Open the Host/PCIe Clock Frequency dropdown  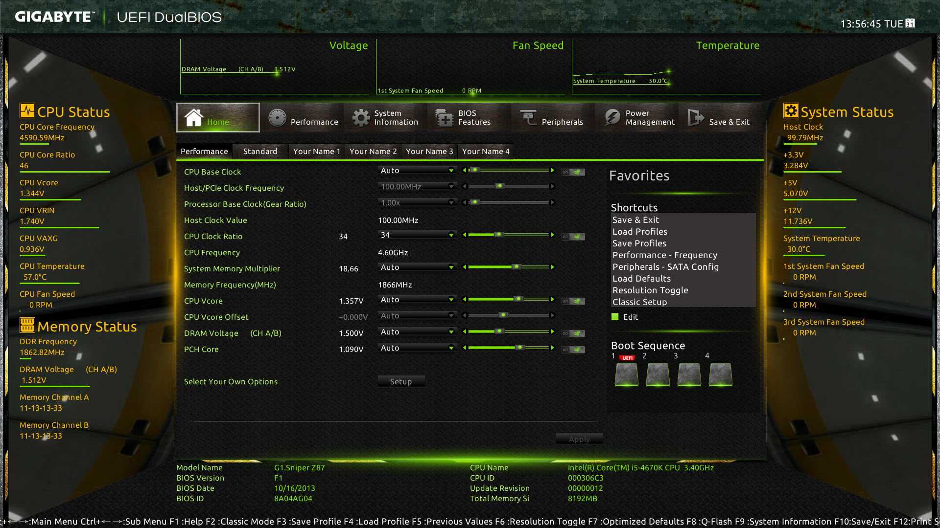tap(417, 186)
